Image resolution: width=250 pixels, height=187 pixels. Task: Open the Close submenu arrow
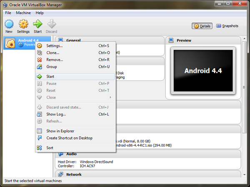pos(110,97)
